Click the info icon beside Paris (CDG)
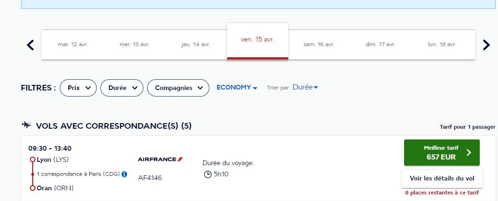498x201 pixels. tap(124, 174)
